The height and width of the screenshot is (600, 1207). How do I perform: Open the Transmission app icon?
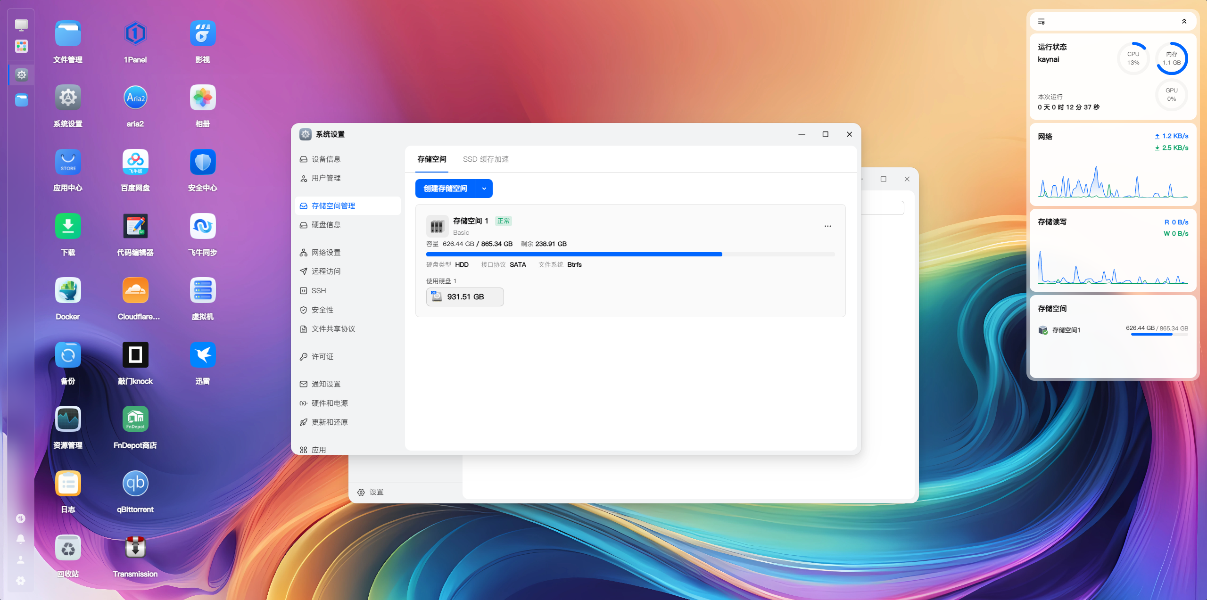click(135, 548)
